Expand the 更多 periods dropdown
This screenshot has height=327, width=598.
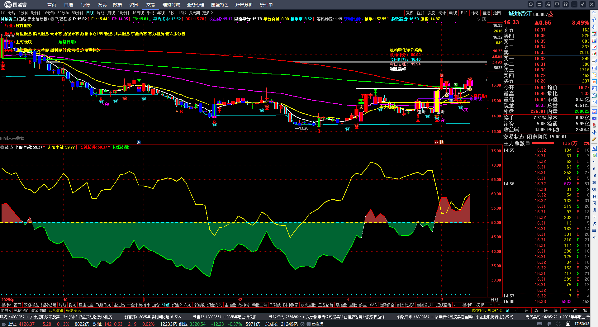(x=207, y=13)
